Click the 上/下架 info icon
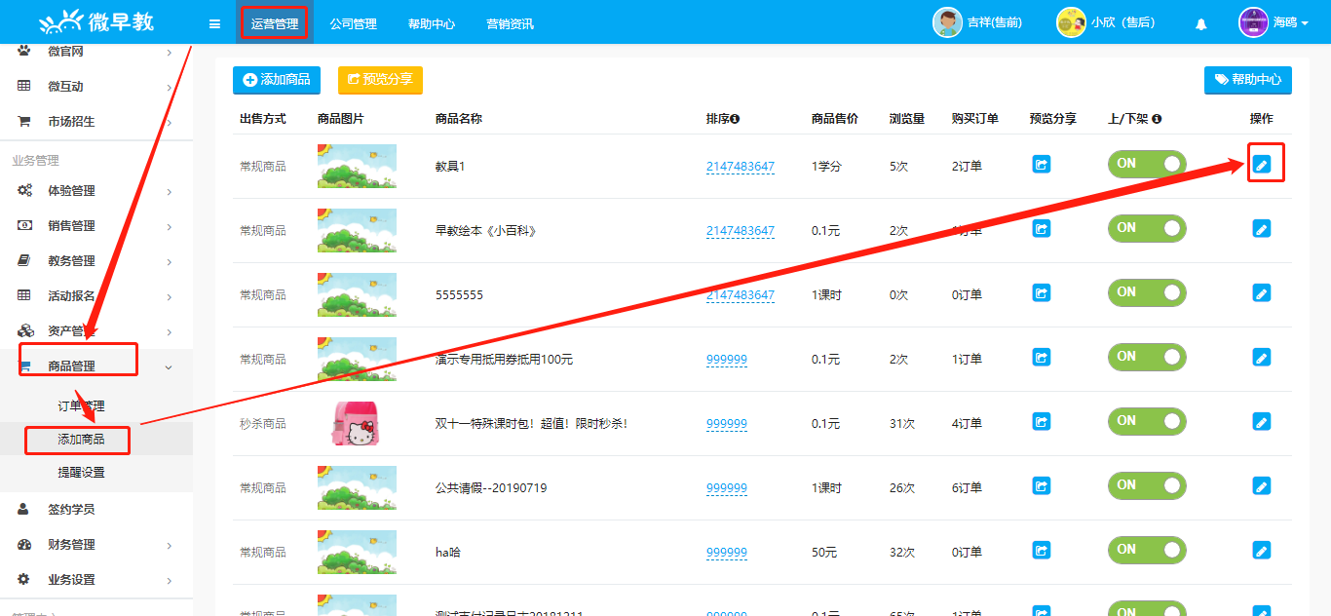Screen dimensions: 1331x616 point(1157,119)
